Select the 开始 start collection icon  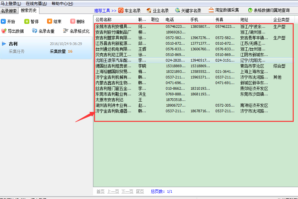(9, 21)
